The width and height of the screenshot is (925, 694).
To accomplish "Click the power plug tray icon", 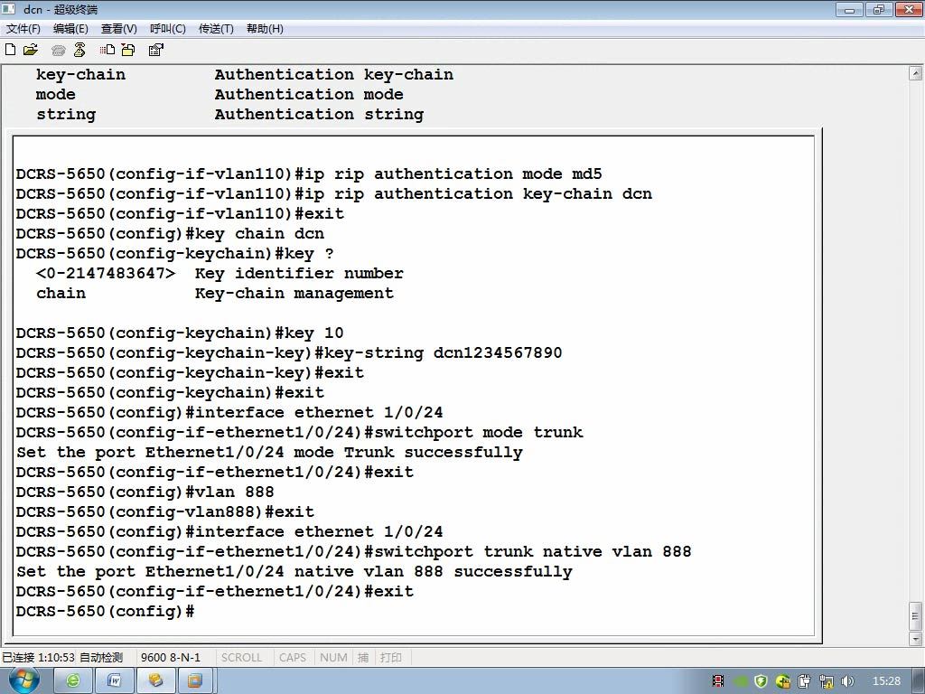I will pyautogui.click(x=804, y=681).
